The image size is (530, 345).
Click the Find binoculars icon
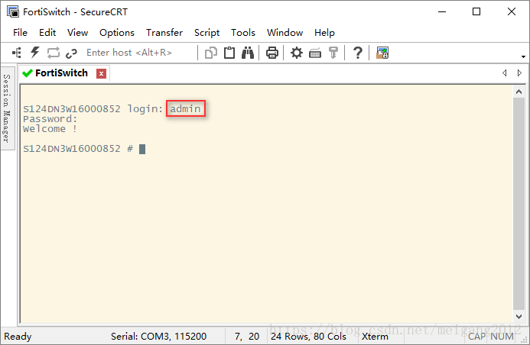pyautogui.click(x=248, y=53)
